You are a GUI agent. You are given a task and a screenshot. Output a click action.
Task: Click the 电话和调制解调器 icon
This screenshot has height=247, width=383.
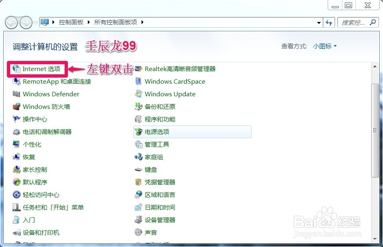[x=16, y=132]
